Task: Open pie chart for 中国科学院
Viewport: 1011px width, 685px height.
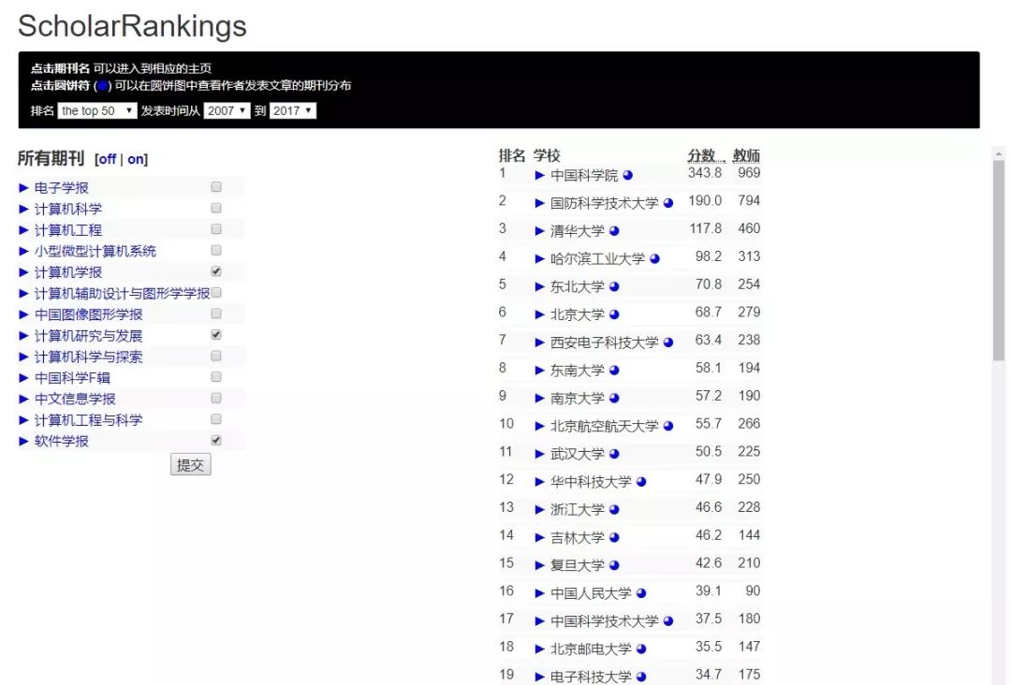Action: (x=628, y=175)
